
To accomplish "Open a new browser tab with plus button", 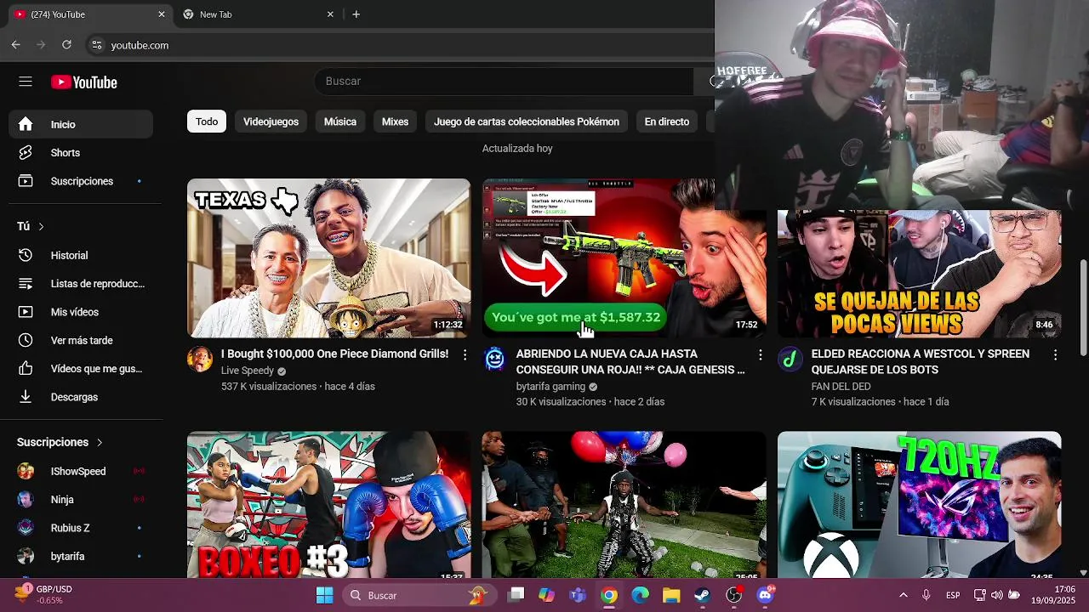I will point(356,14).
